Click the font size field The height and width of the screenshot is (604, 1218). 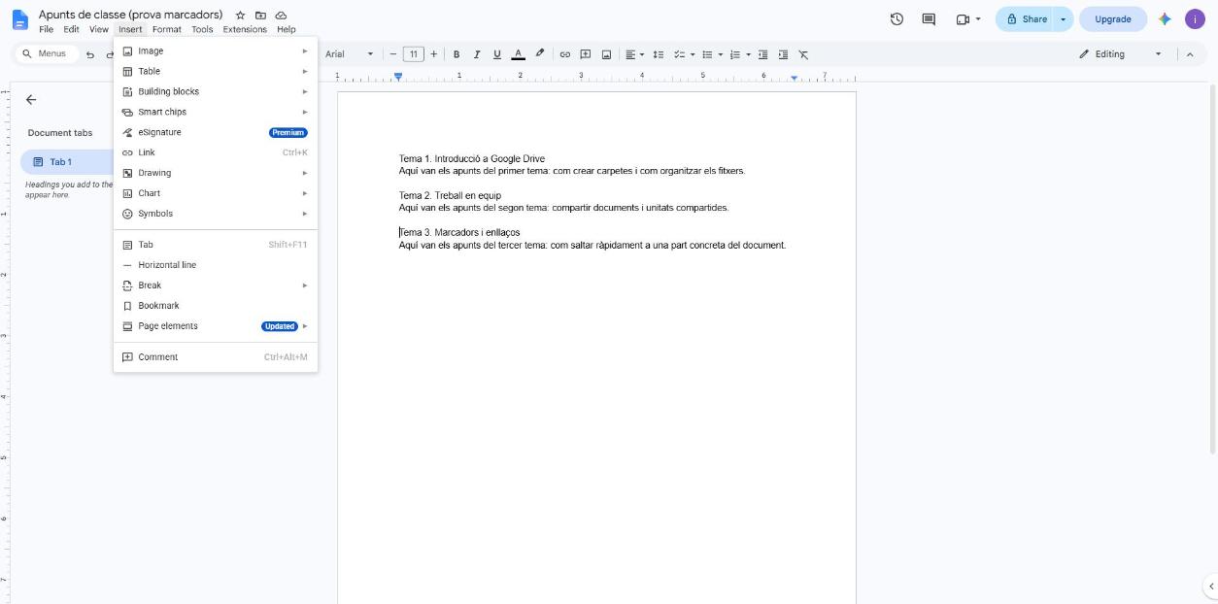[414, 54]
